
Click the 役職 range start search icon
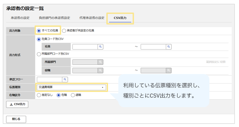click(100, 70)
